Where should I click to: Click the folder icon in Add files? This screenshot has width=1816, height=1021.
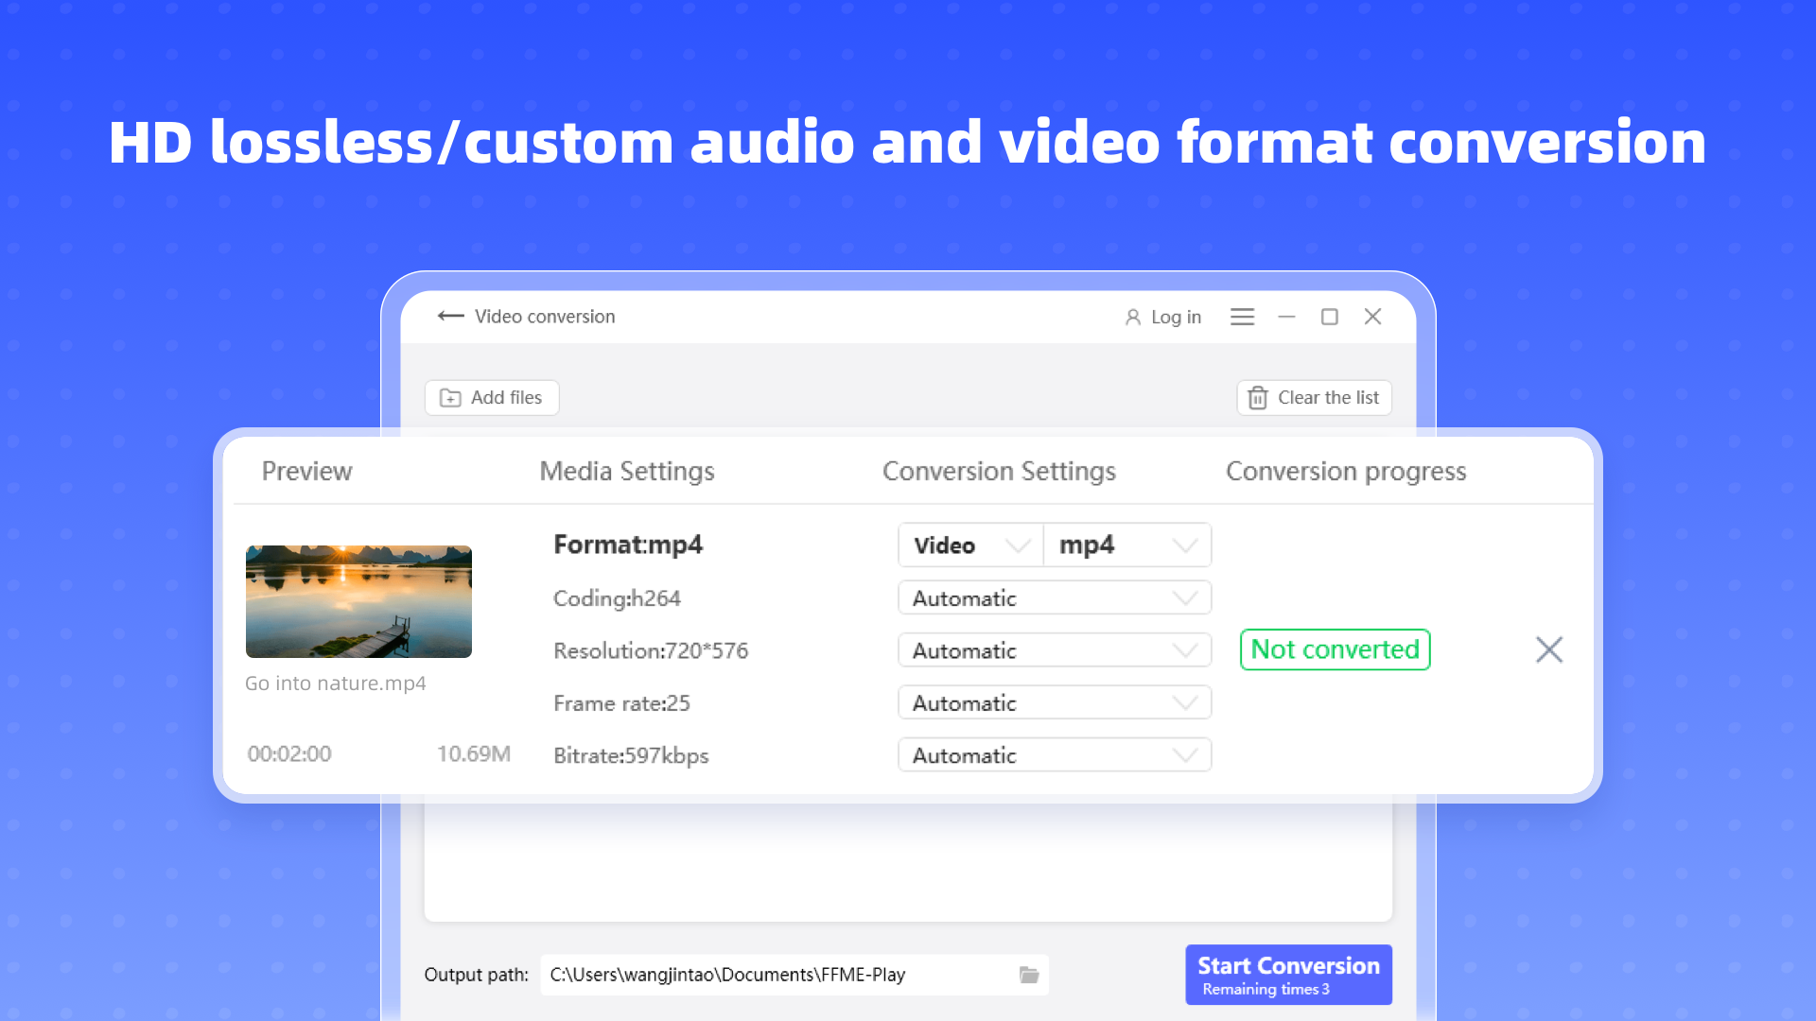pyautogui.click(x=450, y=398)
